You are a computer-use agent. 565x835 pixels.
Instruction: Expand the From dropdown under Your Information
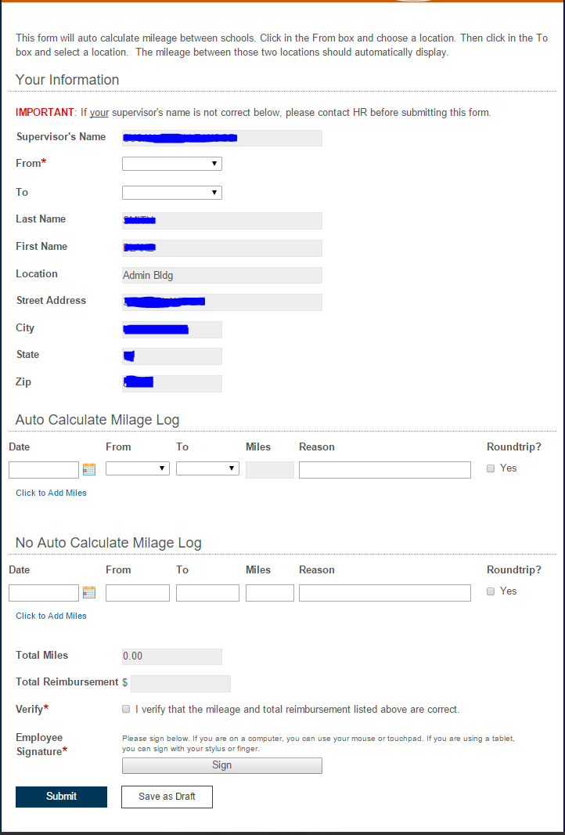(172, 164)
